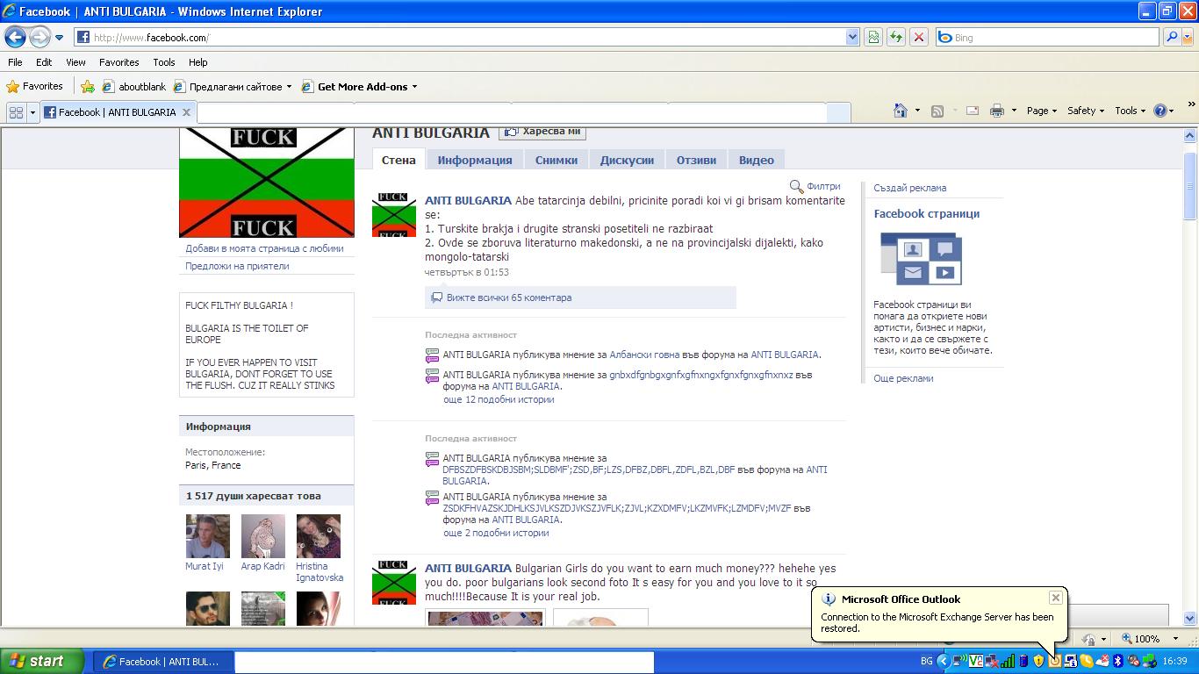Expand the Page toolbar menu
The image size is (1199, 674).
tap(1042, 111)
